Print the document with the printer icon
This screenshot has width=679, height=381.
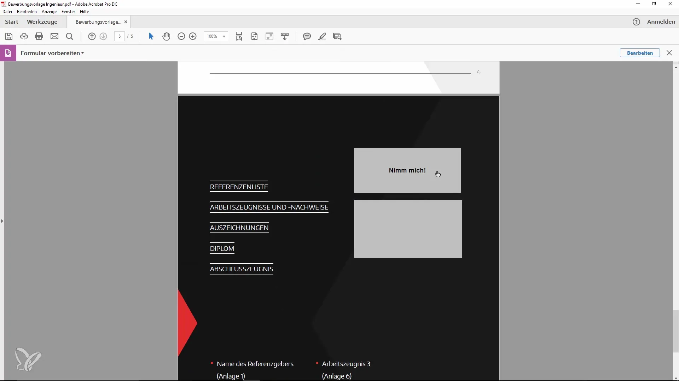click(x=39, y=36)
